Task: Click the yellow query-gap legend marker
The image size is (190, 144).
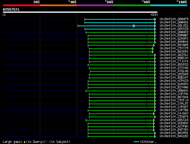Action: pyautogui.click(x=24, y=142)
